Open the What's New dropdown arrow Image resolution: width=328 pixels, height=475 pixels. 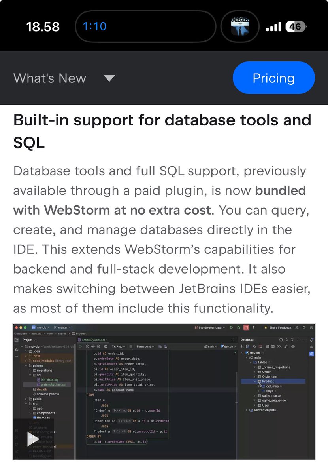[109, 78]
